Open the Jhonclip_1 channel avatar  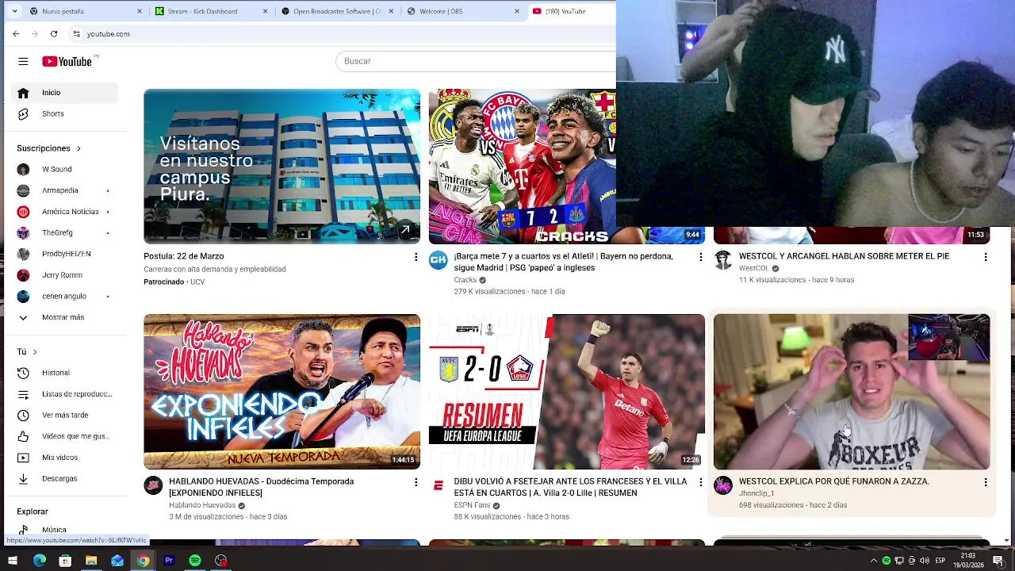(x=722, y=485)
